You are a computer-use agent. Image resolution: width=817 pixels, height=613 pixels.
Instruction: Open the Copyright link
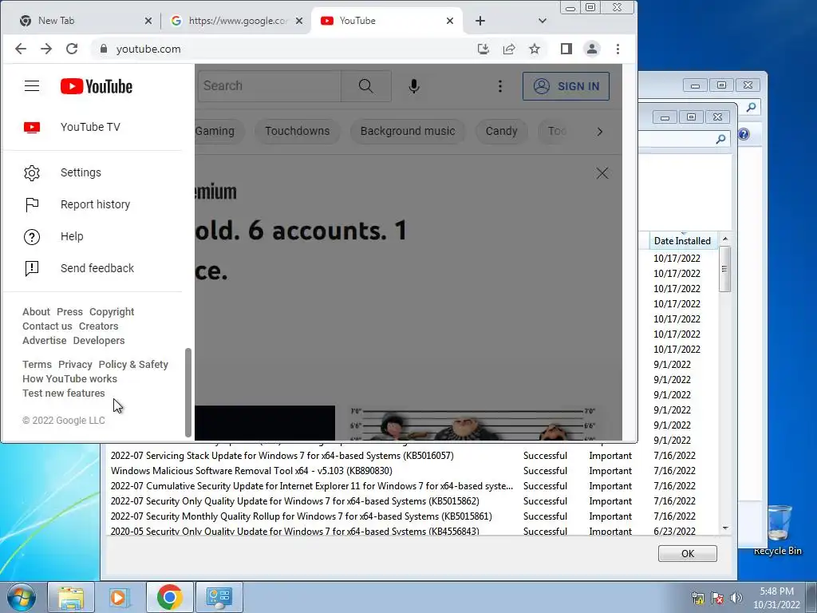click(112, 312)
